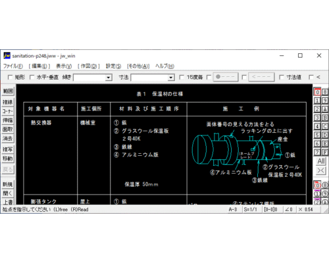Click the 戻る (undo) button
The width and height of the screenshot is (329, 263).
tap(8, 170)
